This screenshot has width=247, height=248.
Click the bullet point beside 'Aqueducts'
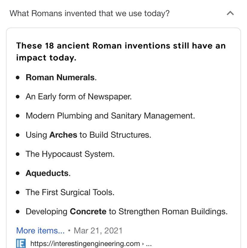coord(18,173)
